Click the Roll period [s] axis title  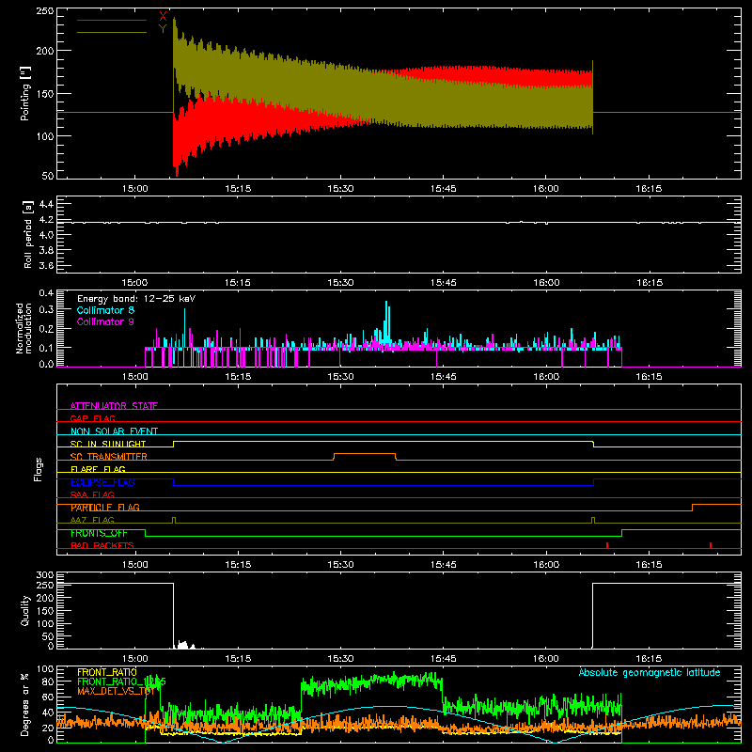click(28, 234)
